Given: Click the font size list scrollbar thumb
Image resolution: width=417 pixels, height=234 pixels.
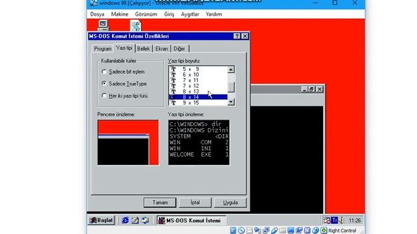Looking at the screenshot, I should [x=231, y=87].
